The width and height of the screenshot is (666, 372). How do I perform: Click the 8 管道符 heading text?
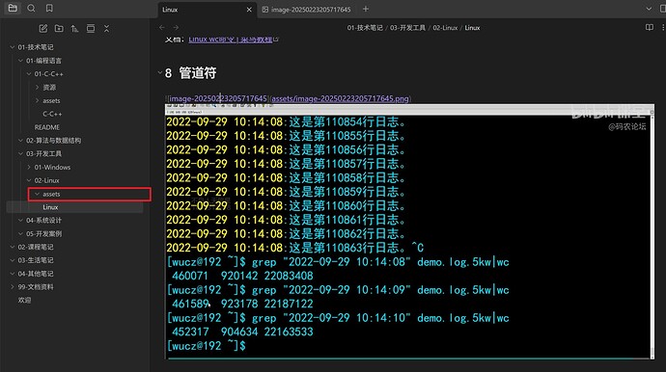click(x=191, y=73)
